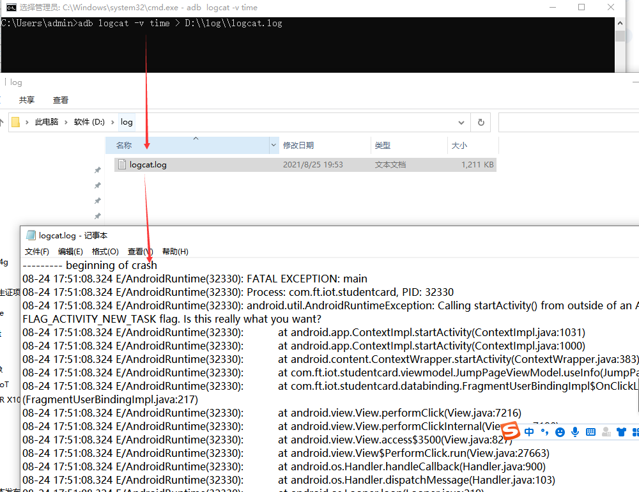The image size is (639, 492).
Task: Toggle full/half-width punctuation mode
Action: [x=545, y=431]
